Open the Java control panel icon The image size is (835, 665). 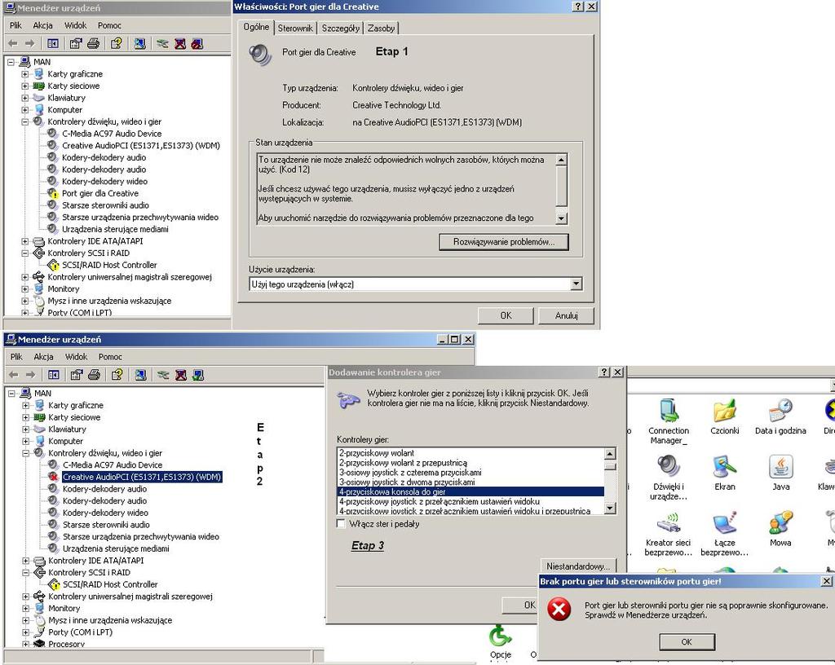[x=780, y=469]
